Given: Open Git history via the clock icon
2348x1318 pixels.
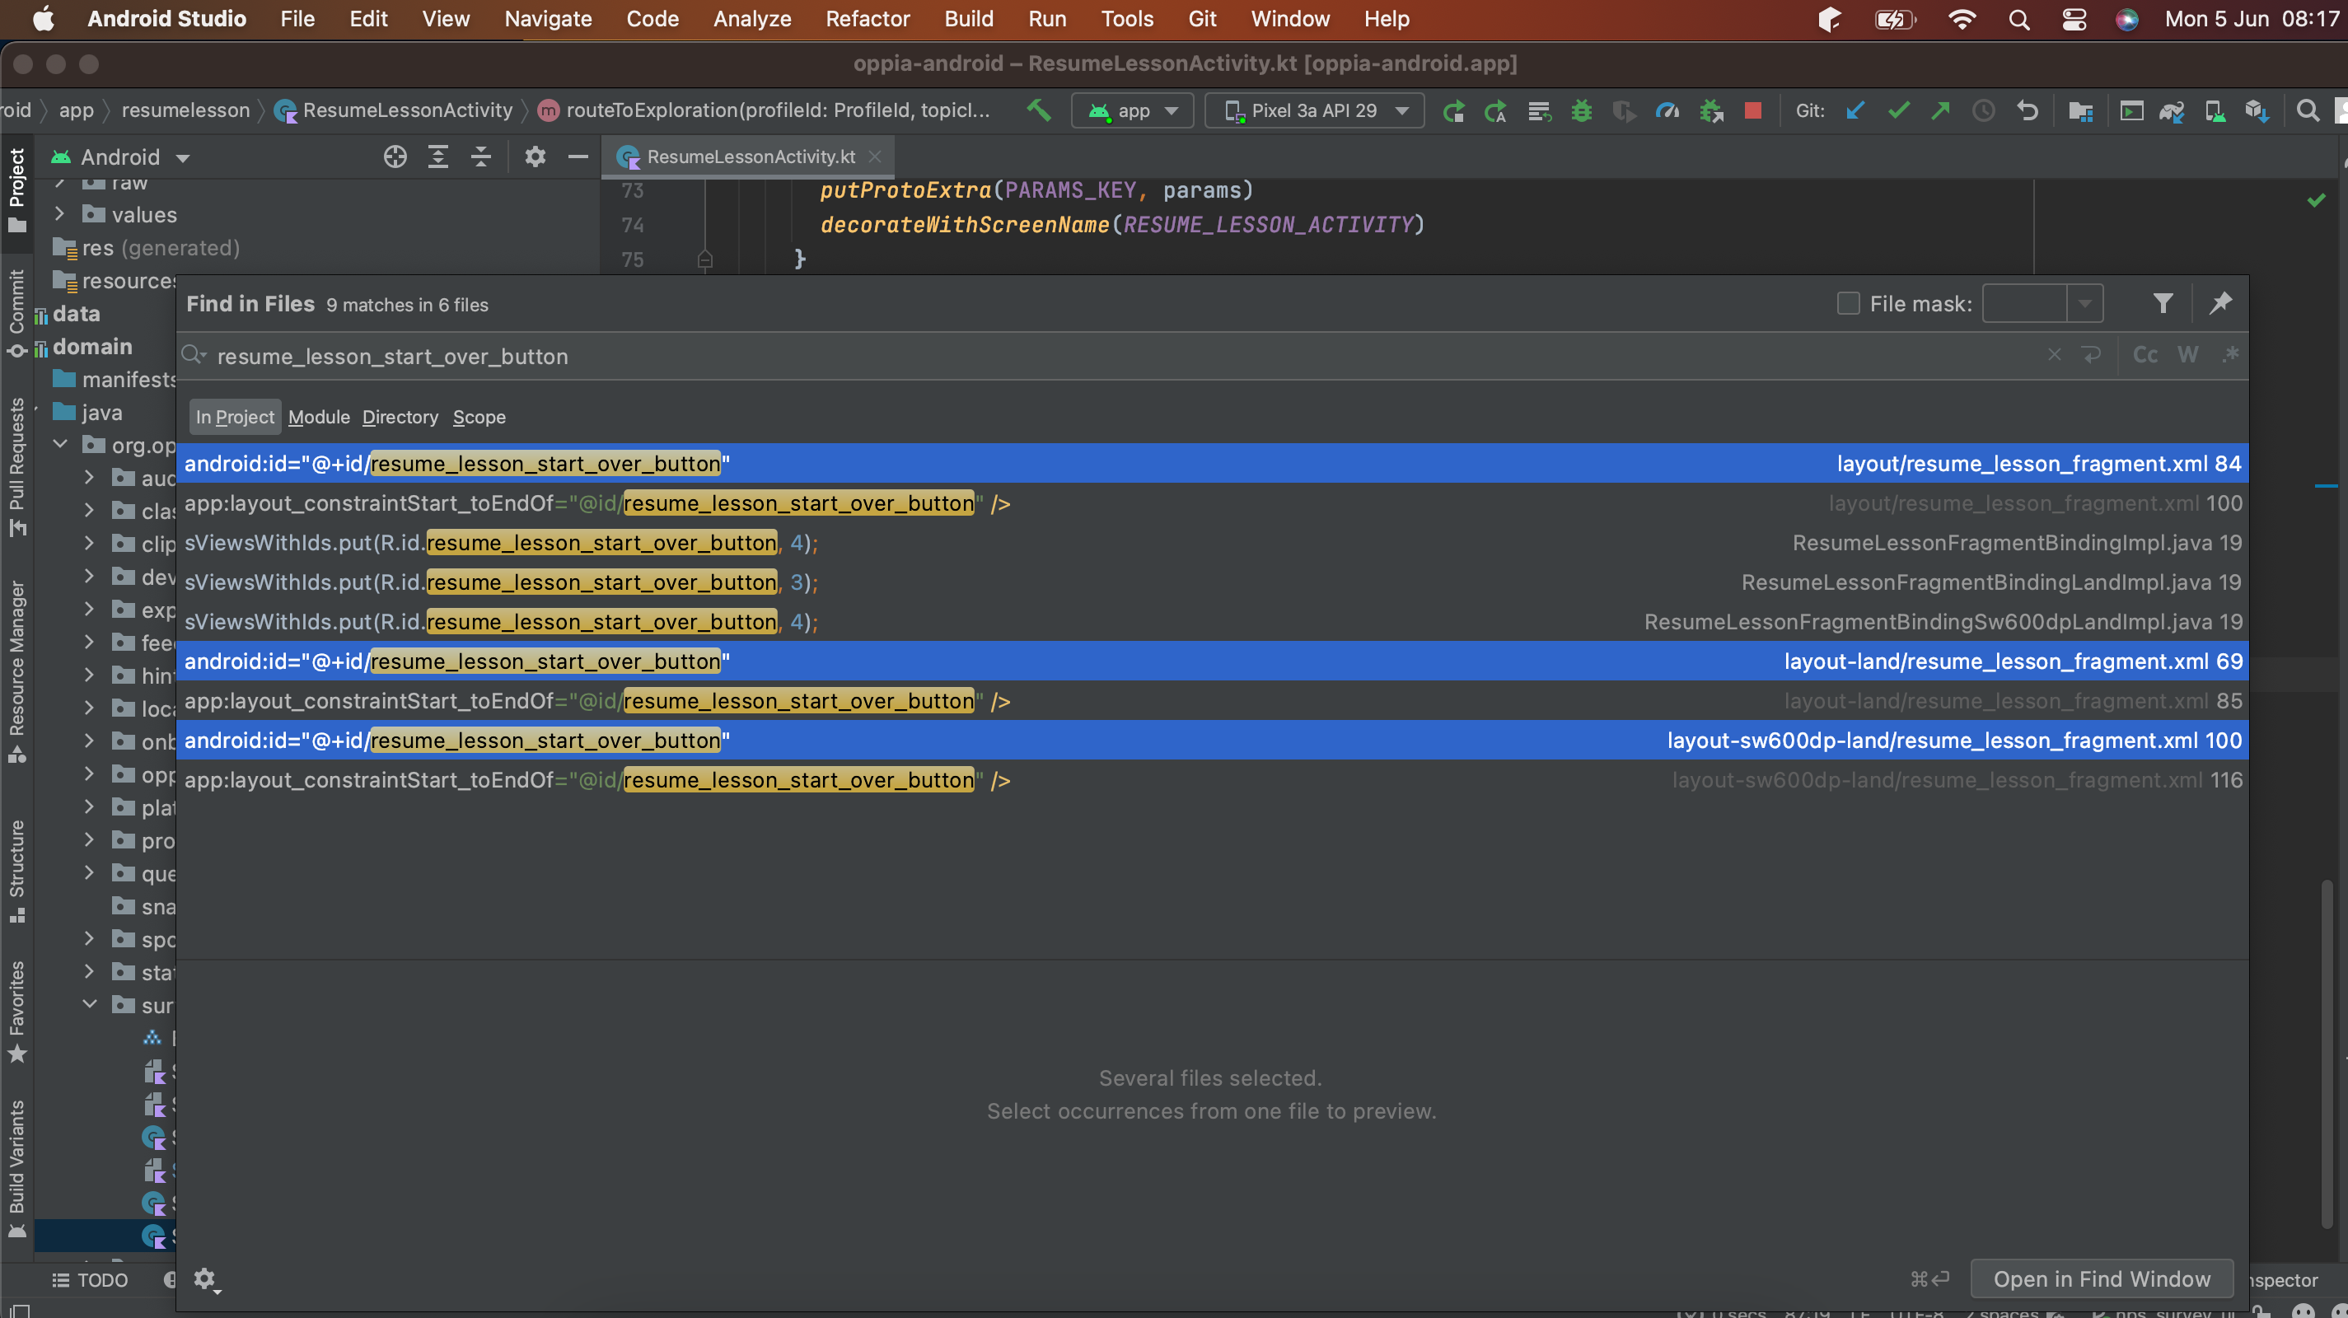Looking at the screenshot, I should 1983,110.
